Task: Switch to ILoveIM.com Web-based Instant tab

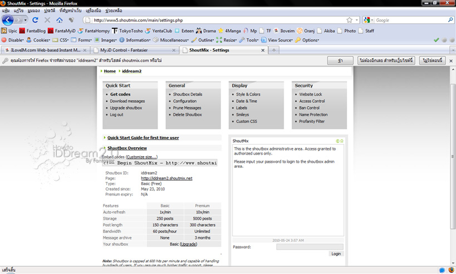Action: tap(46, 50)
